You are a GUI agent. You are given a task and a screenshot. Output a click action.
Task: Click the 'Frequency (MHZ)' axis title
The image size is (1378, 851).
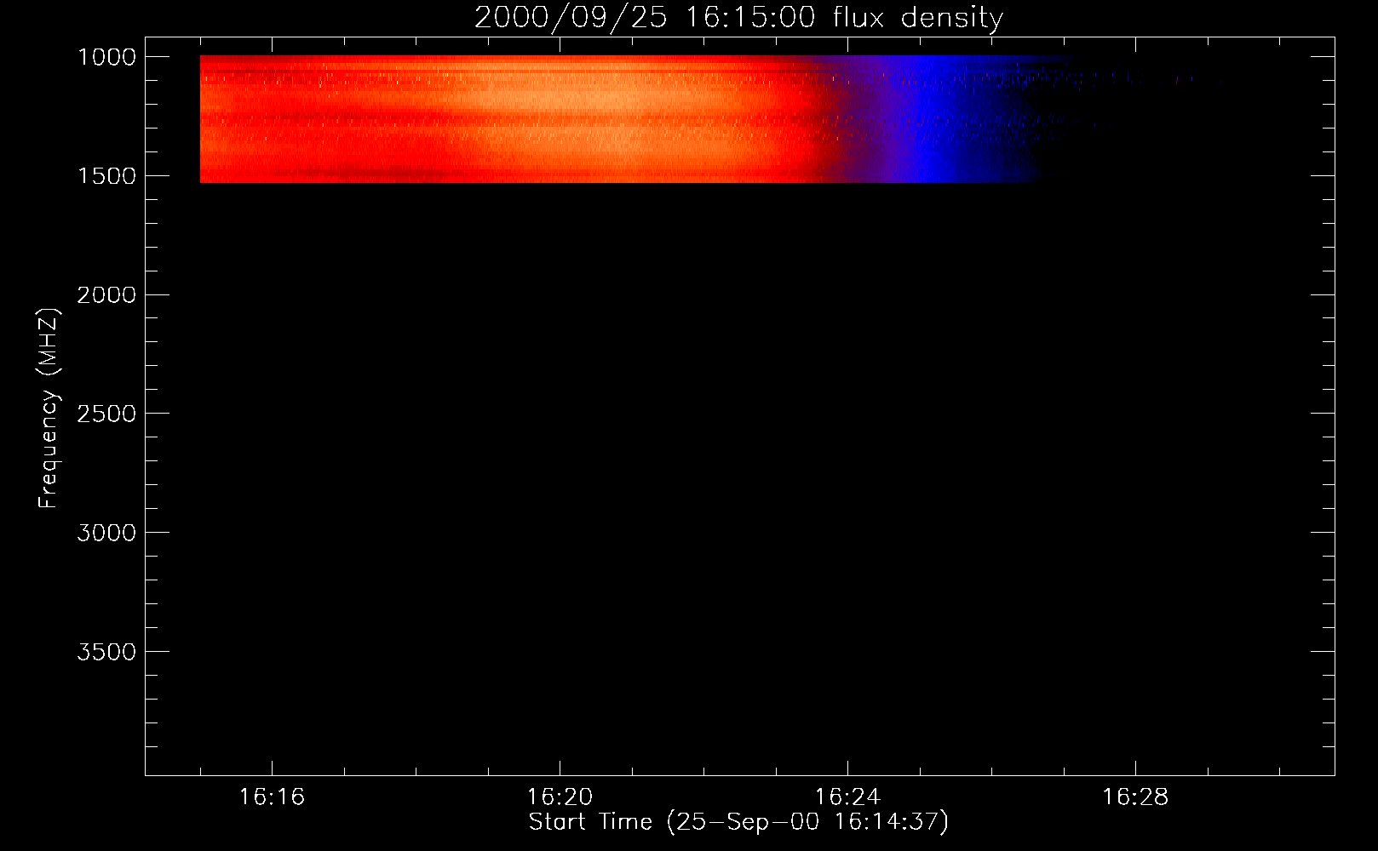tap(49, 408)
